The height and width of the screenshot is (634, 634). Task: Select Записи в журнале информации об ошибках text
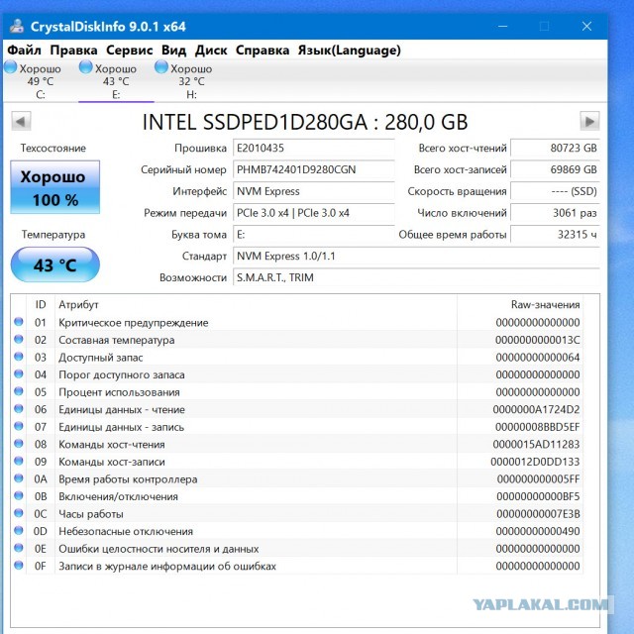[x=167, y=566]
